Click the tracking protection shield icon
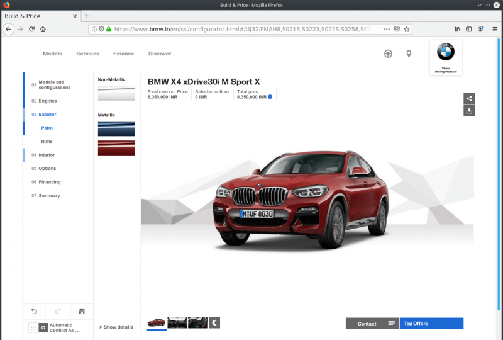 [x=101, y=29]
